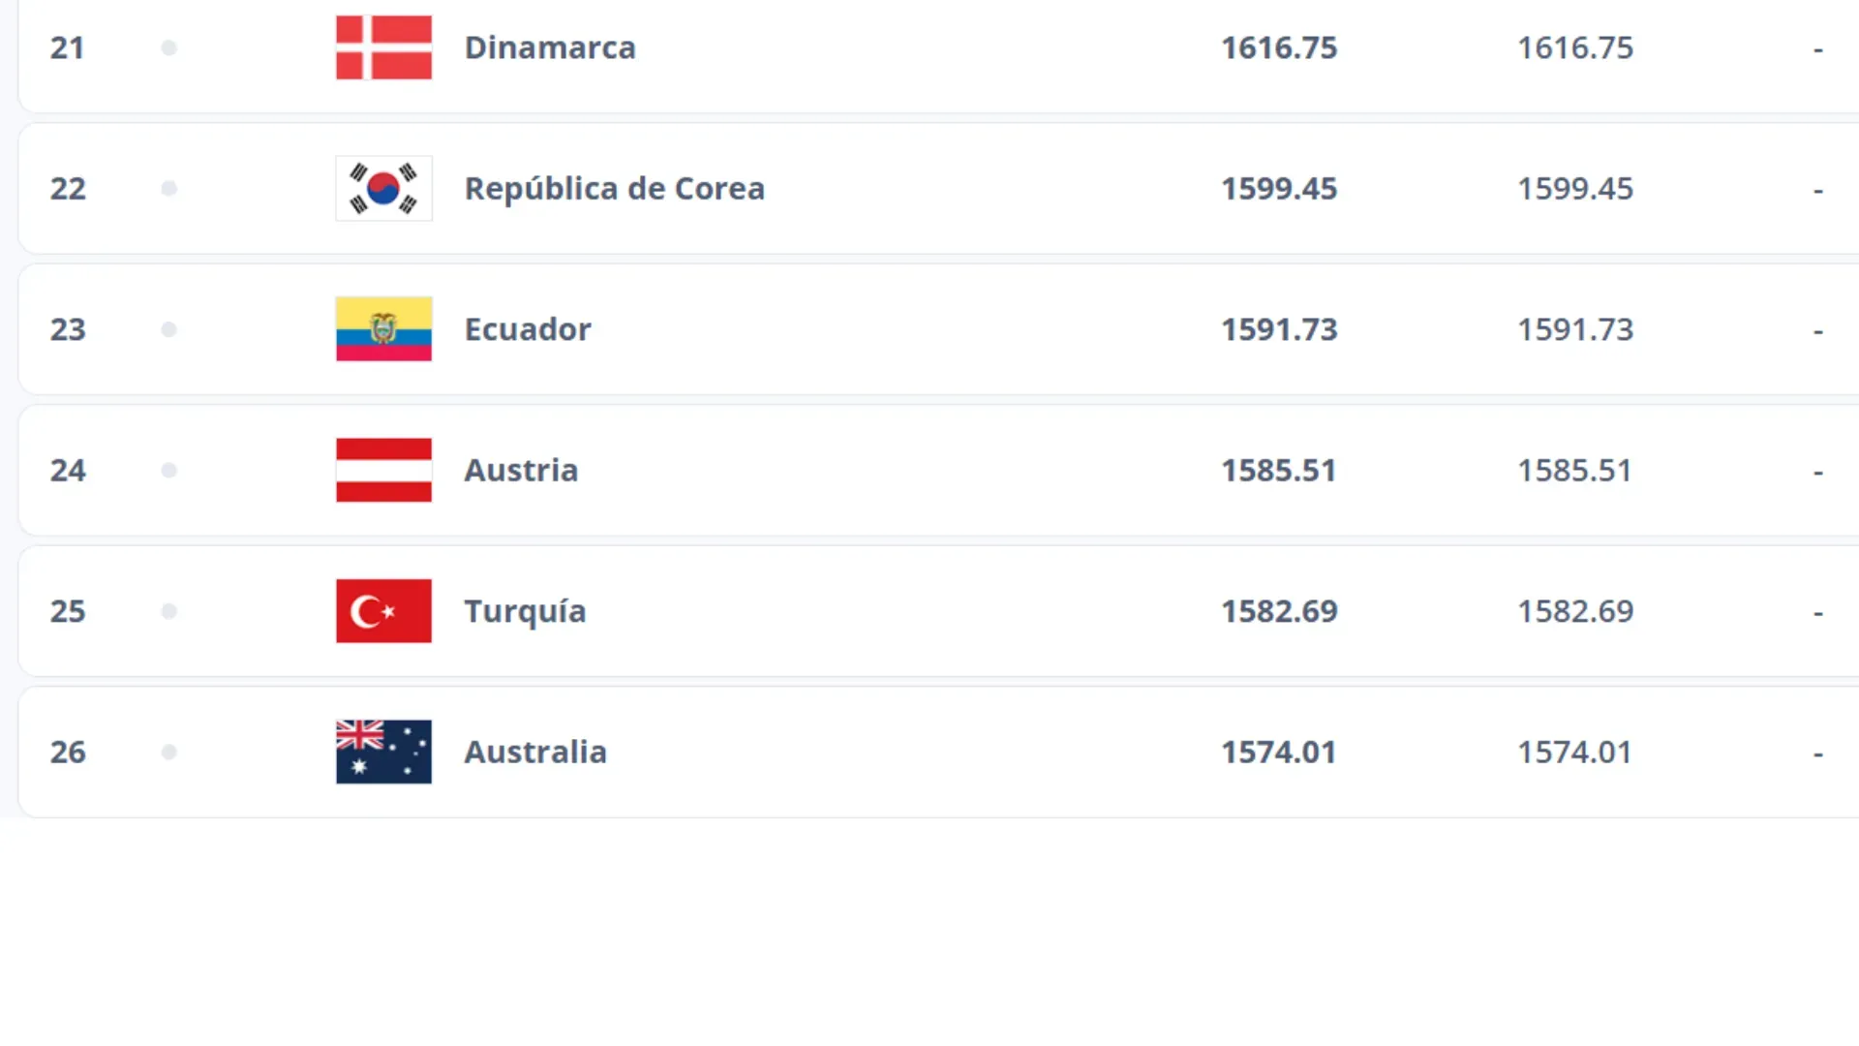Click the trend indicator for Ecuador's row
The image size is (1859, 1046).
coord(169,329)
